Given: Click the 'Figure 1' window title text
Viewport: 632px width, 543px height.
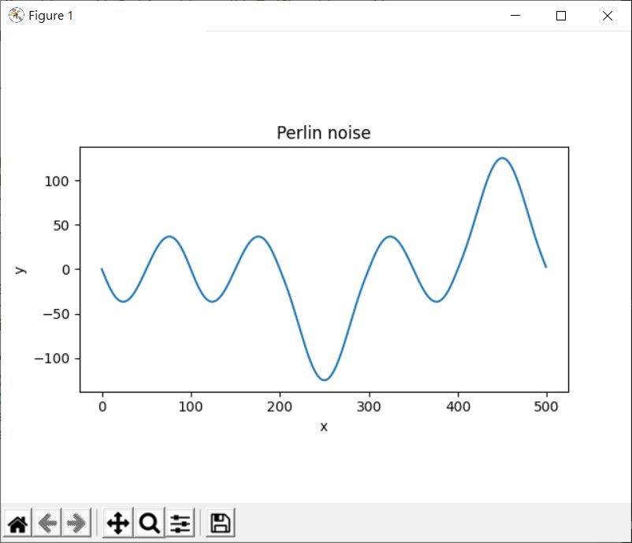Looking at the screenshot, I should (50, 16).
